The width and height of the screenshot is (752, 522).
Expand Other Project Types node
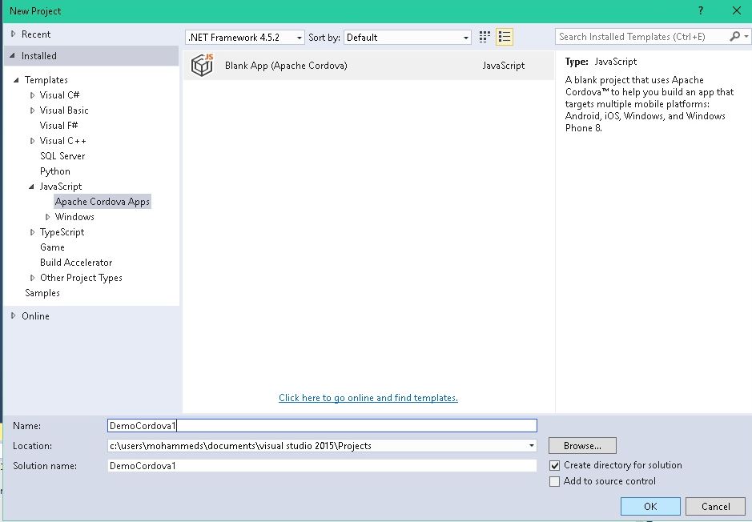[32, 278]
